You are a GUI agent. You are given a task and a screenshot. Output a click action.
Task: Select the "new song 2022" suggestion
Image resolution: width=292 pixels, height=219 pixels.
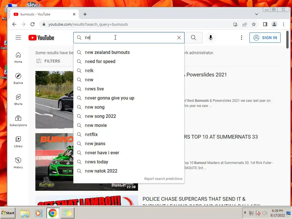129,116
